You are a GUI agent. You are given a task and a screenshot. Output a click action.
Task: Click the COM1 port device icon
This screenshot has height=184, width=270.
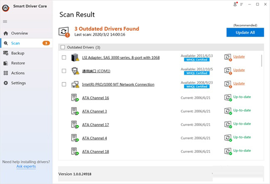[x=75, y=71]
